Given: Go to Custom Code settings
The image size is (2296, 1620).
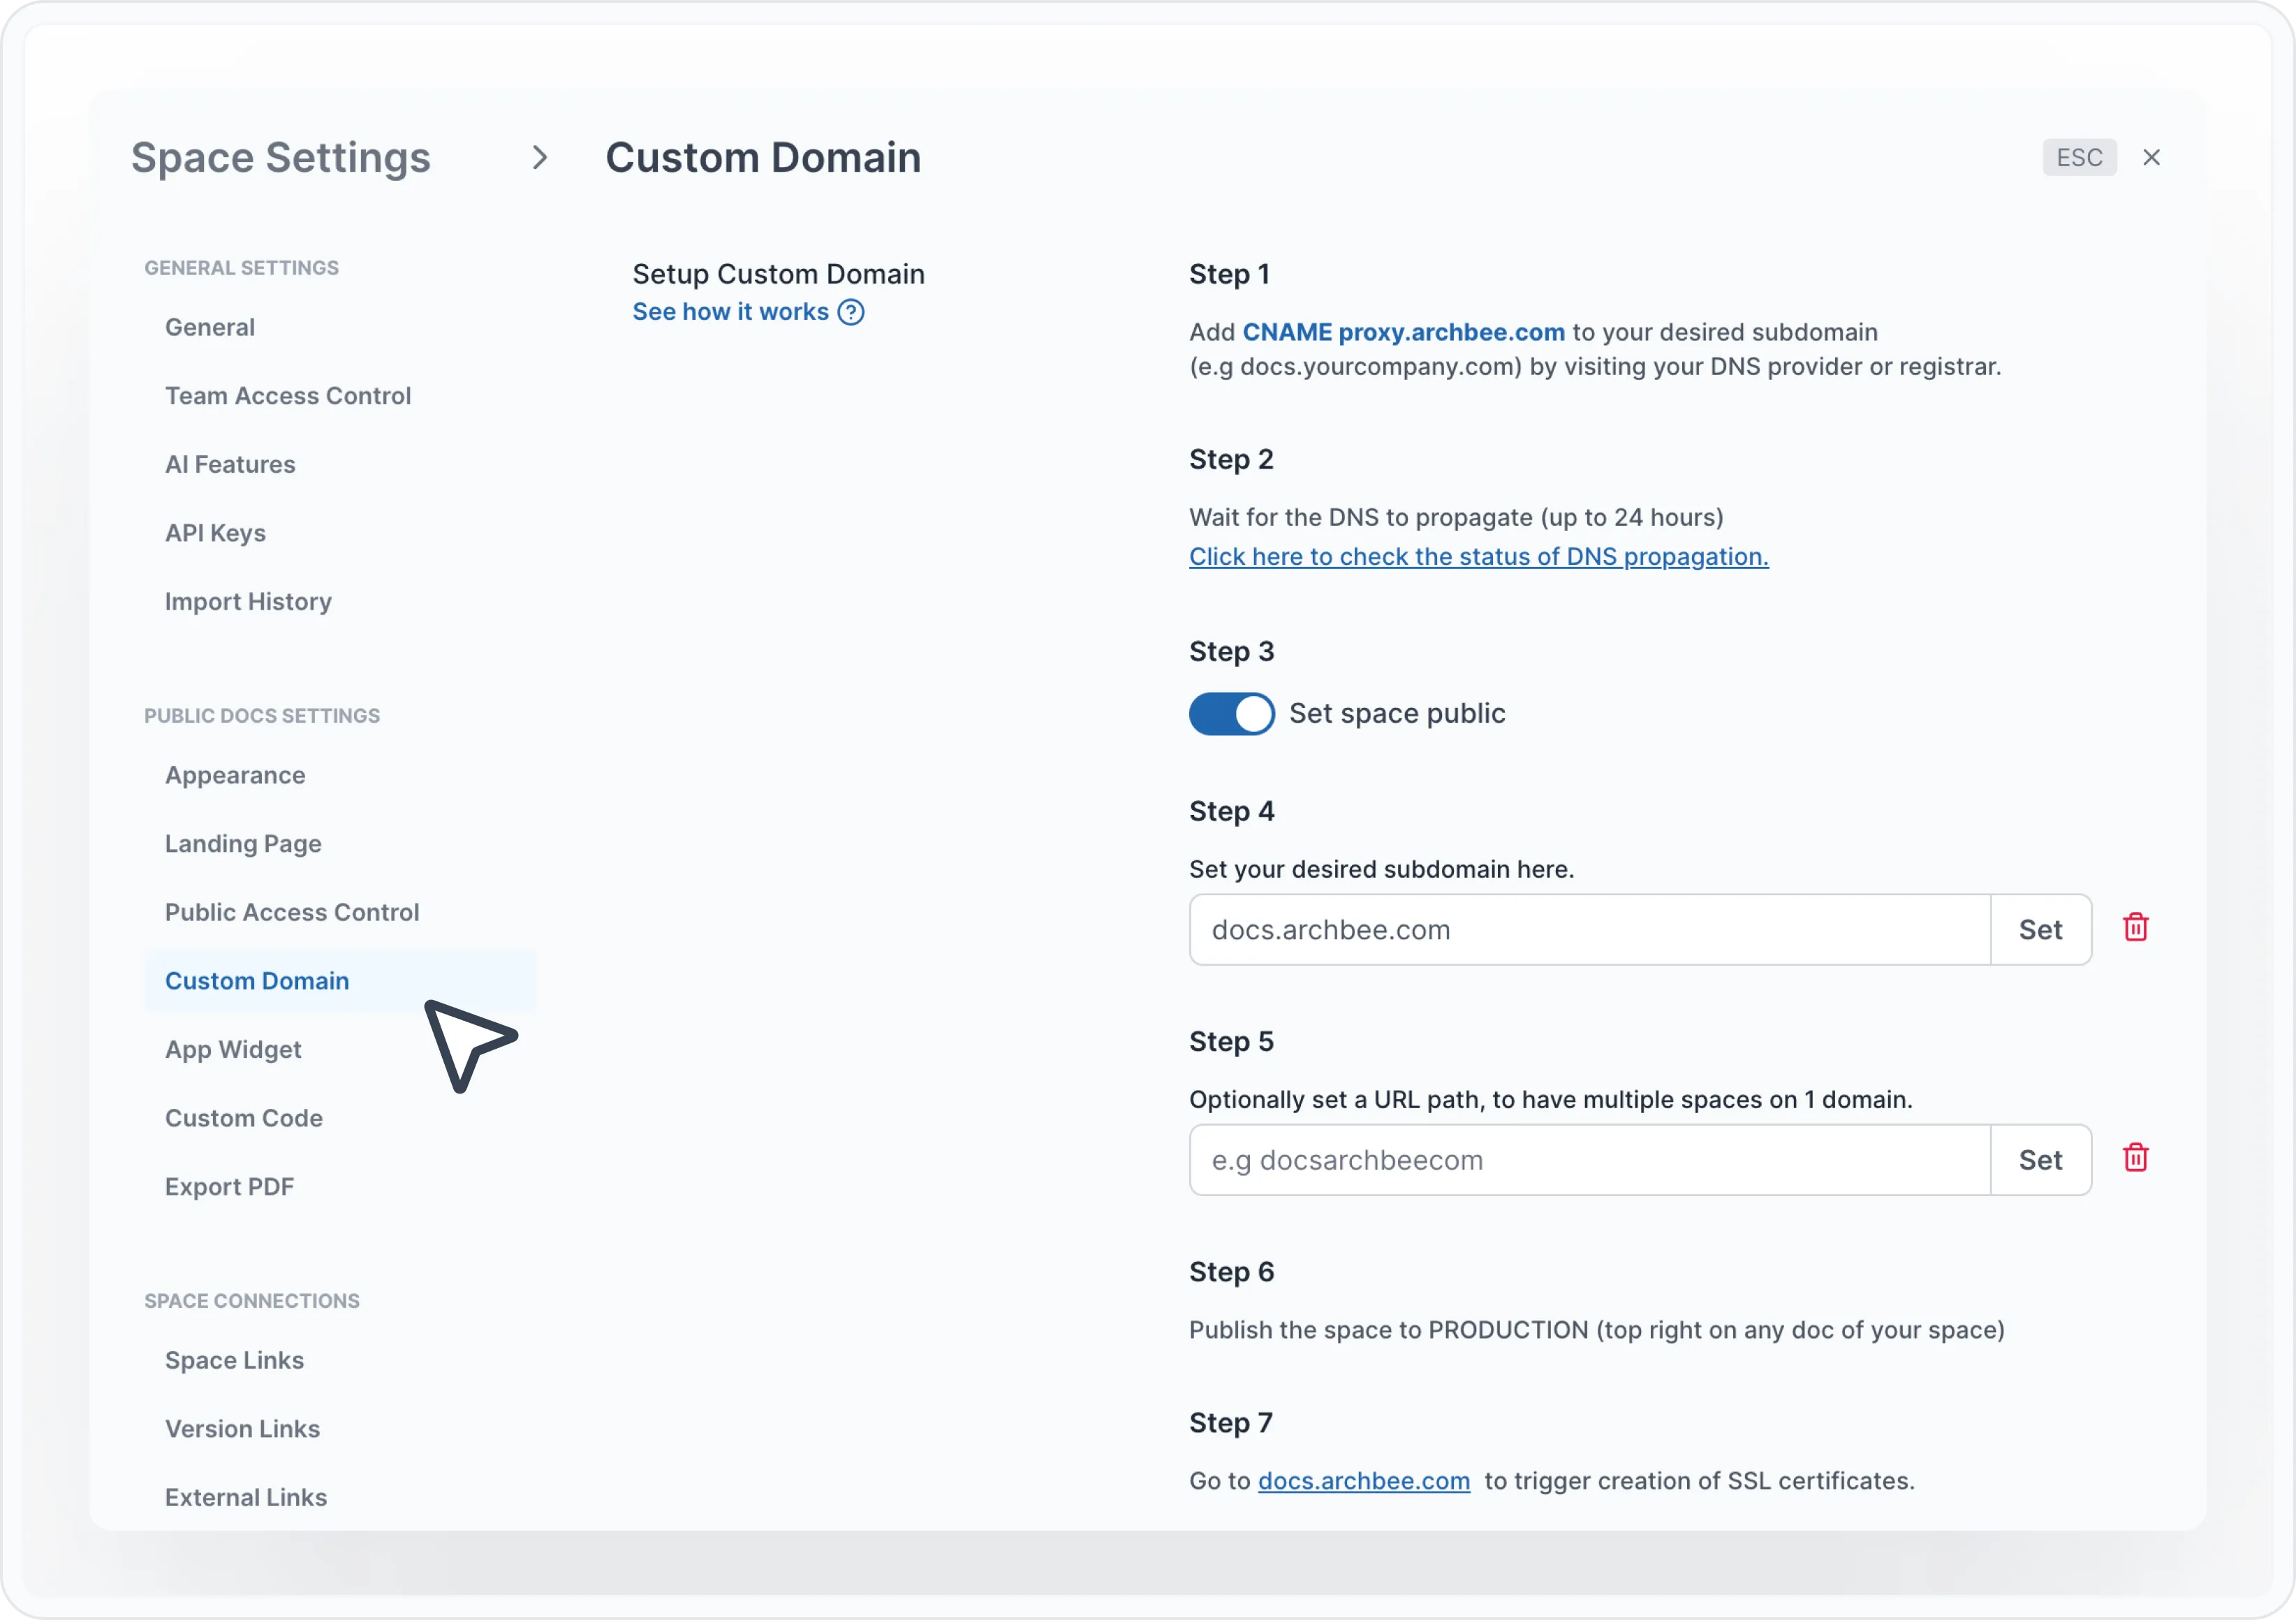Looking at the screenshot, I should click(244, 1118).
